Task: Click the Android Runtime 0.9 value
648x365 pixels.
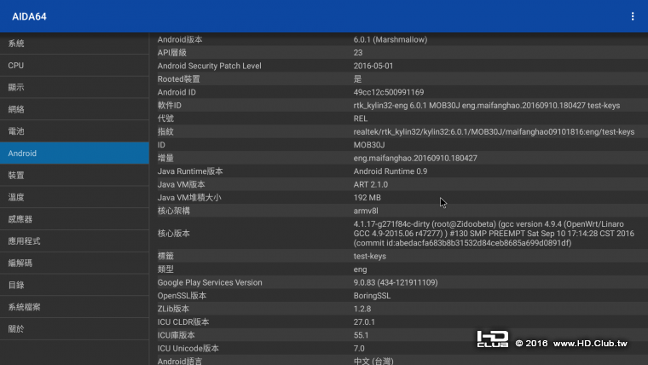Action: (391, 171)
